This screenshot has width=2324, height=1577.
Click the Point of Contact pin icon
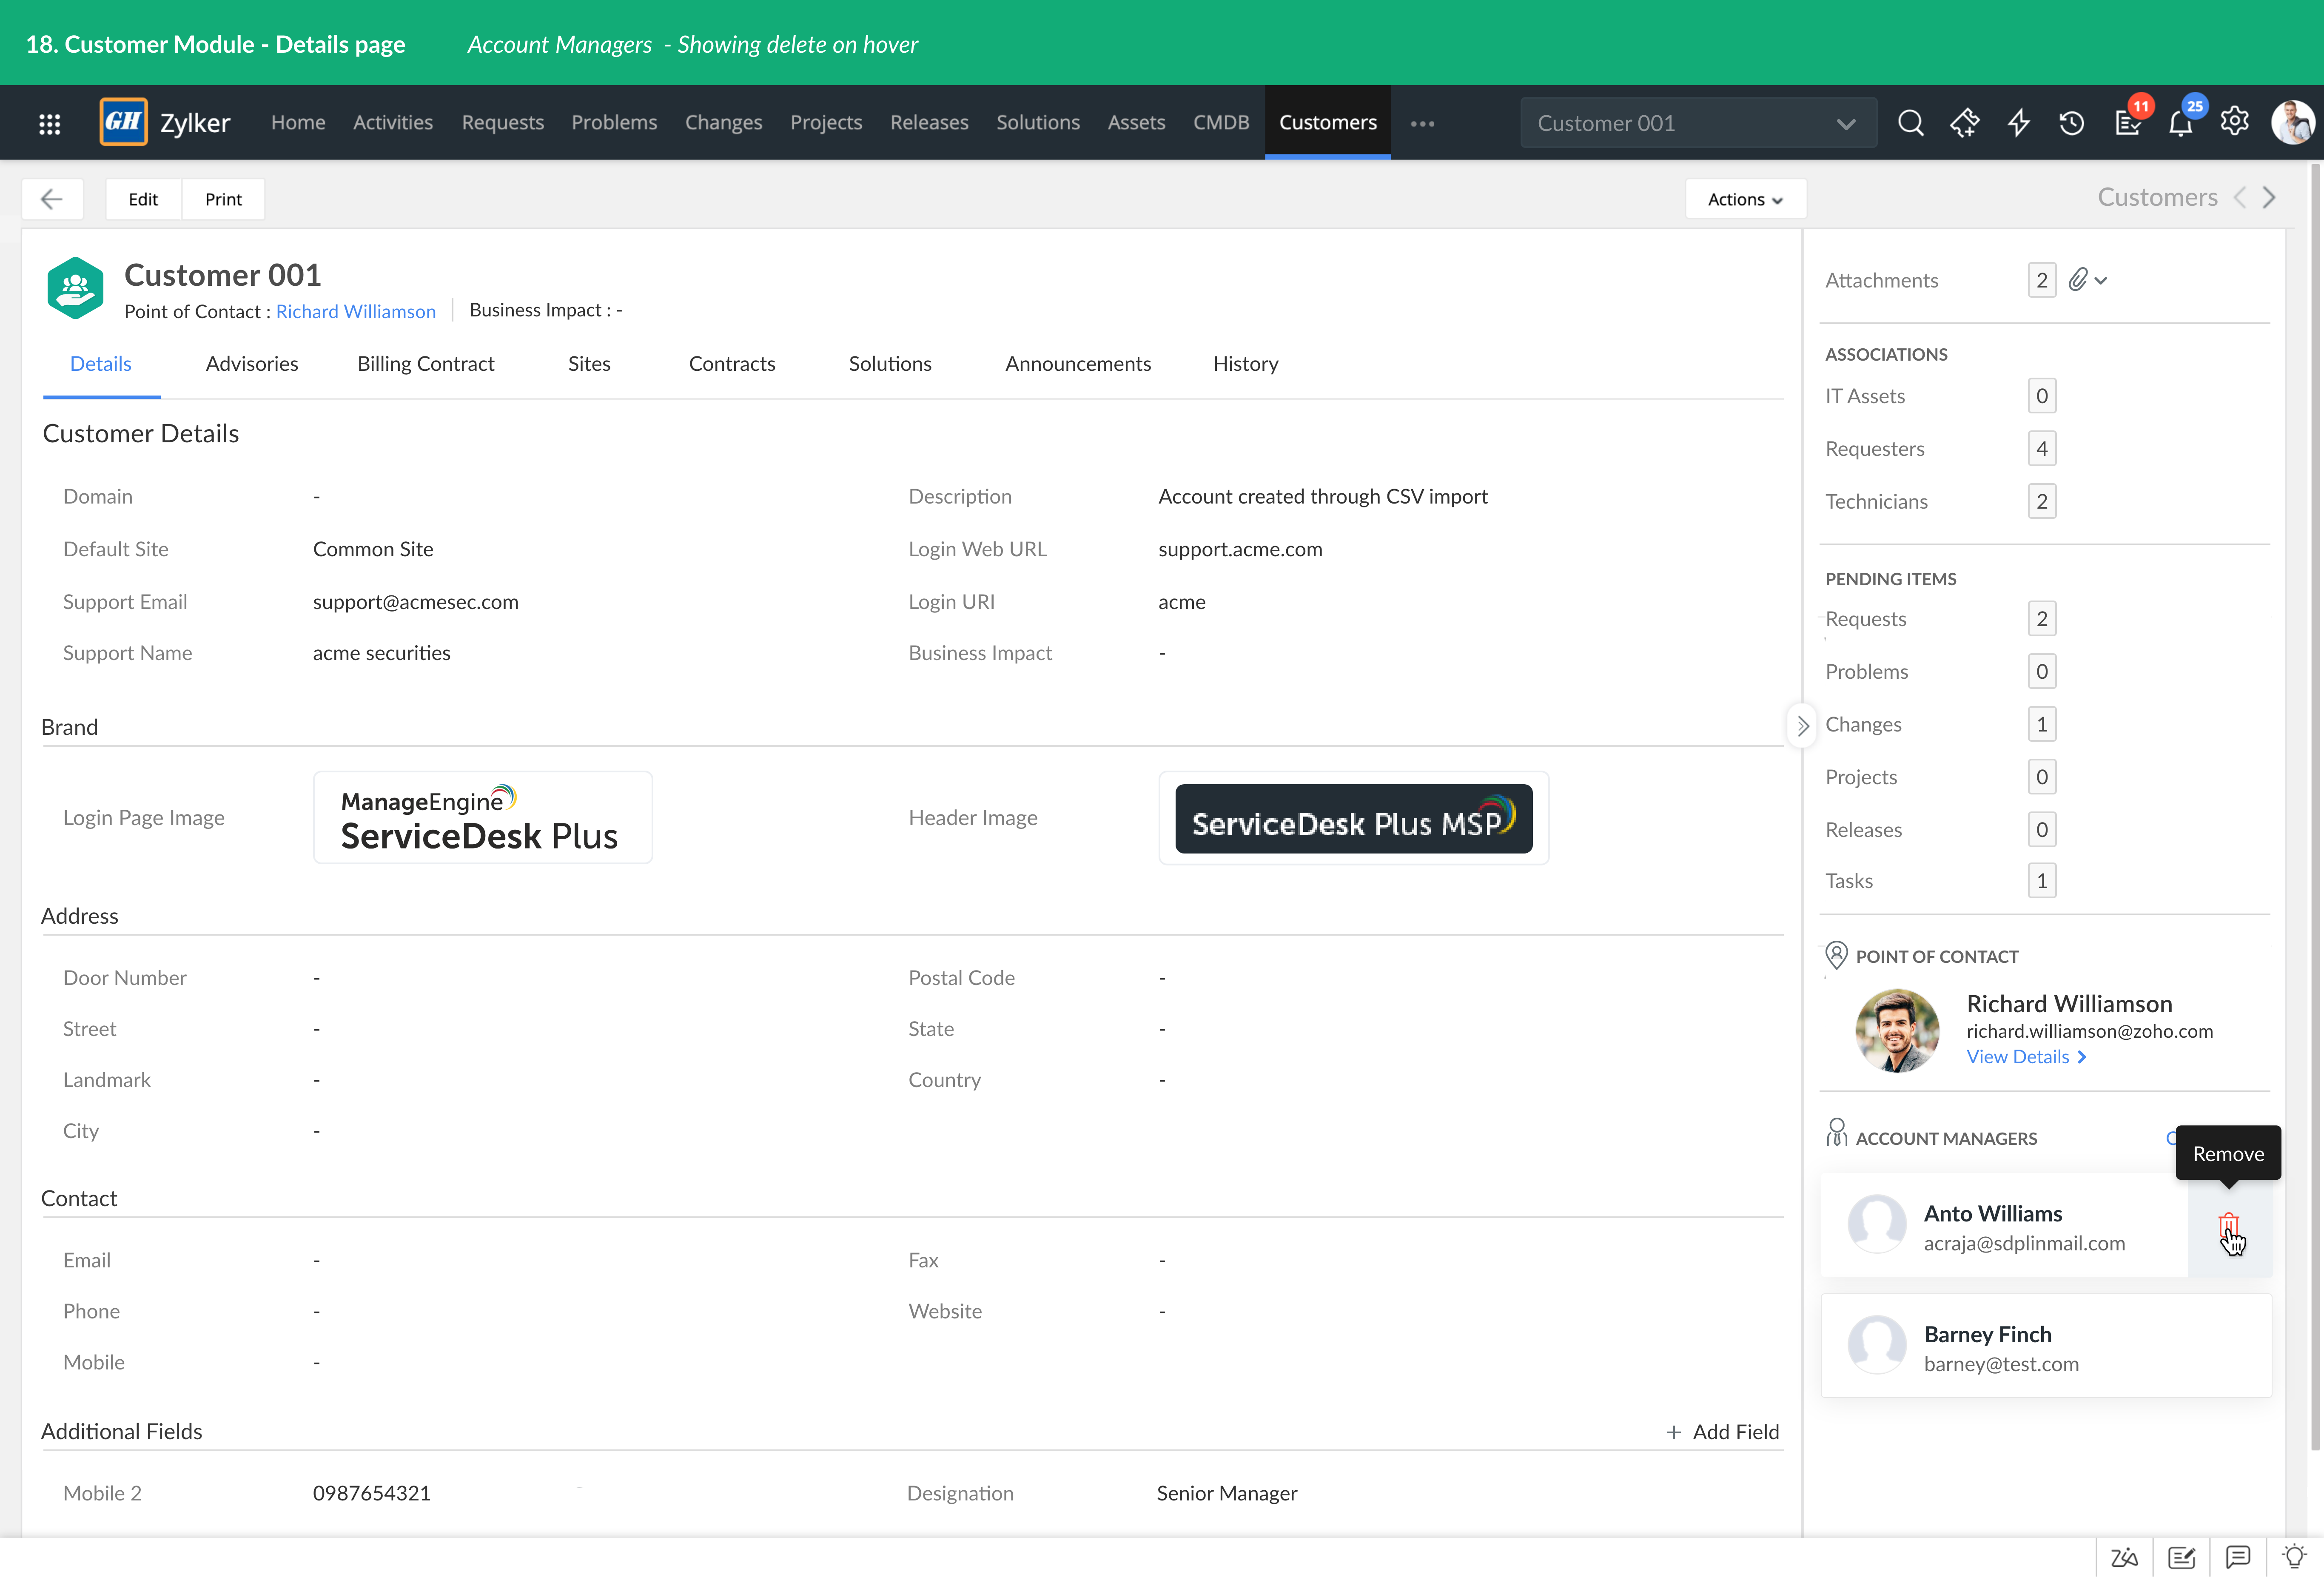click(x=1836, y=955)
